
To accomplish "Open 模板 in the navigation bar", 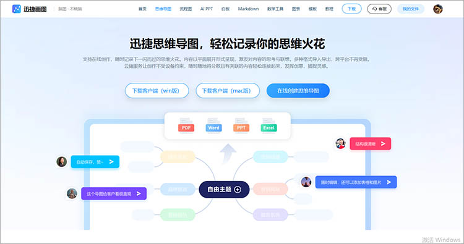I will tap(312, 9).
